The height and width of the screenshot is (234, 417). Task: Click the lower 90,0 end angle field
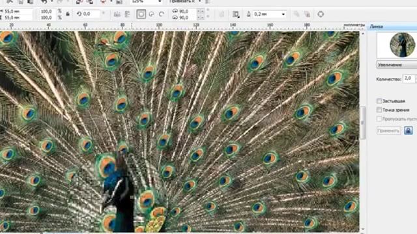click(x=187, y=18)
